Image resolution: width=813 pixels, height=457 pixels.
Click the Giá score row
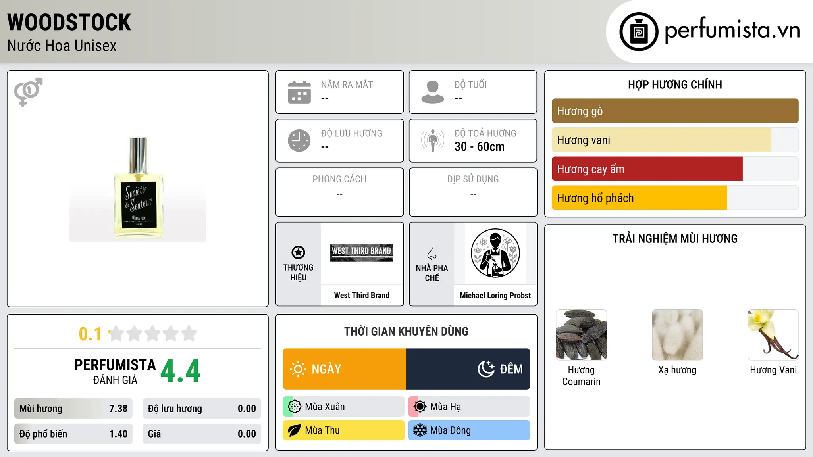click(x=202, y=434)
